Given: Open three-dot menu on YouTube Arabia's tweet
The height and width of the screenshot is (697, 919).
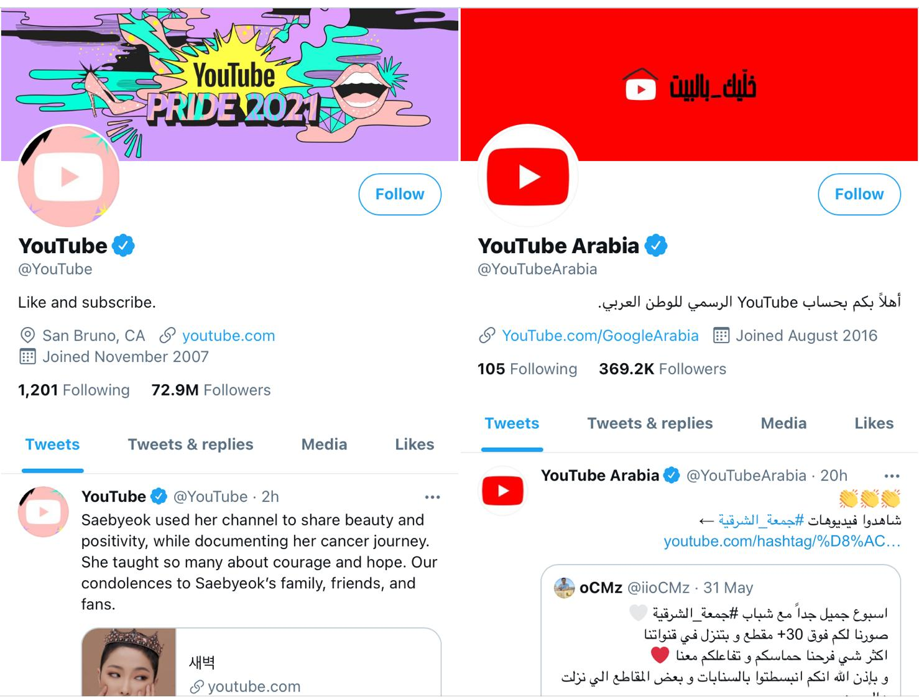Looking at the screenshot, I should (892, 476).
